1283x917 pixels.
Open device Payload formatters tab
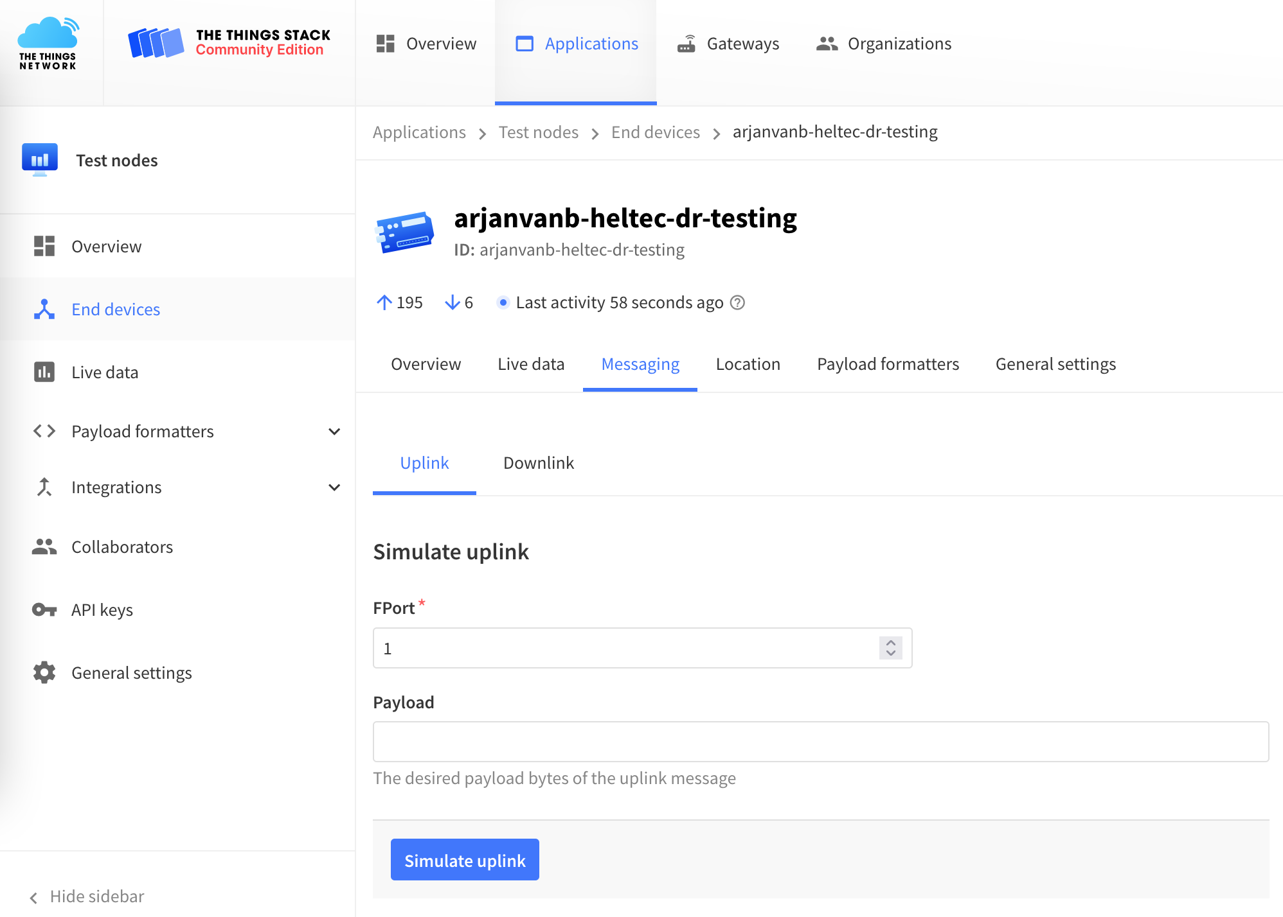[x=888, y=364]
